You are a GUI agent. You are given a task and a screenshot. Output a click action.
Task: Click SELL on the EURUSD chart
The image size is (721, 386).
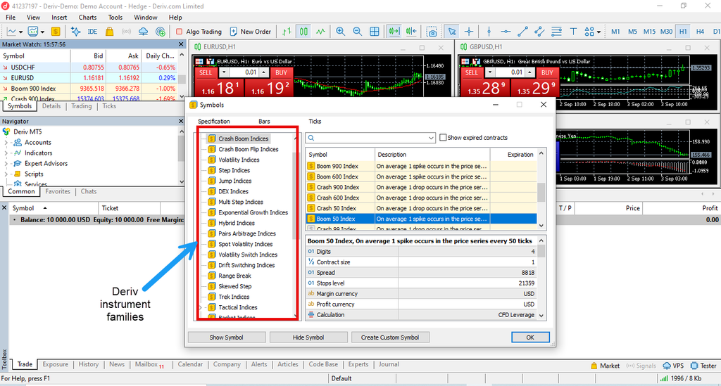(x=206, y=72)
